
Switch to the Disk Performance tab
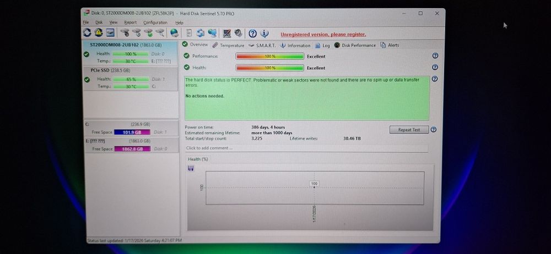tap(355, 45)
